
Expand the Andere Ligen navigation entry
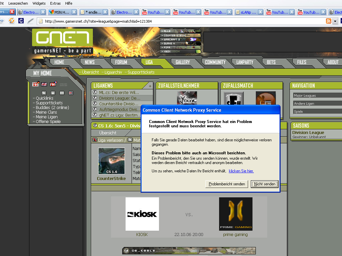(318, 103)
